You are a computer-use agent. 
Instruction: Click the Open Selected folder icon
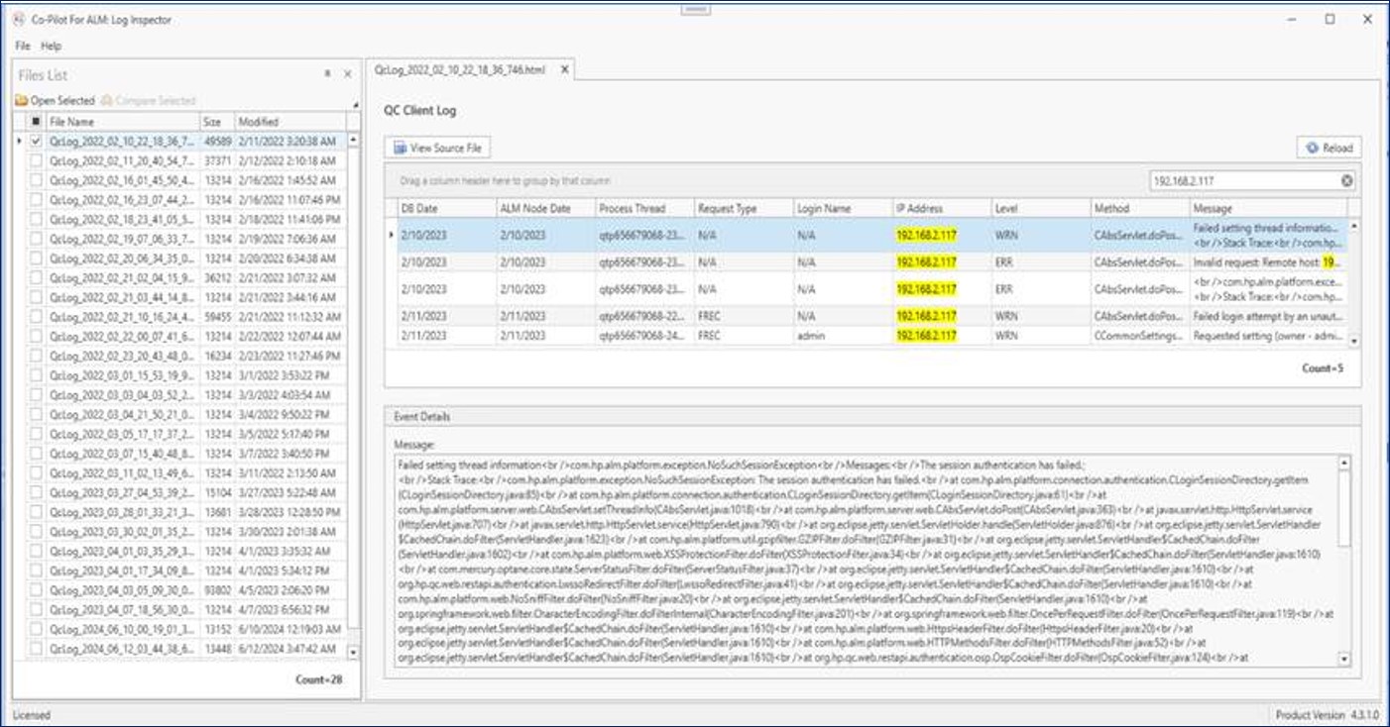[20, 101]
